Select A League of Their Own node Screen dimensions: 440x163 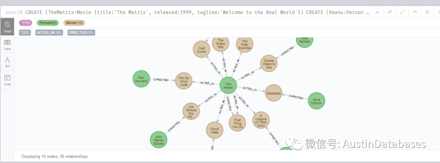pyautogui.click(x=261, y=120)
